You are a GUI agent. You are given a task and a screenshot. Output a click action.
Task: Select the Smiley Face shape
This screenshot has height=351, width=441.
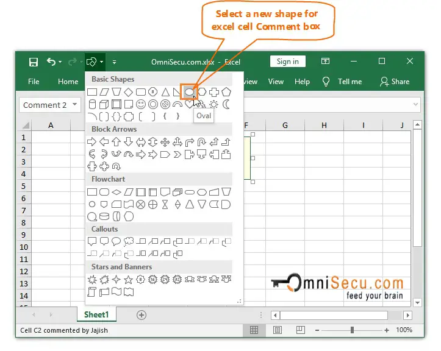(141, 104)
